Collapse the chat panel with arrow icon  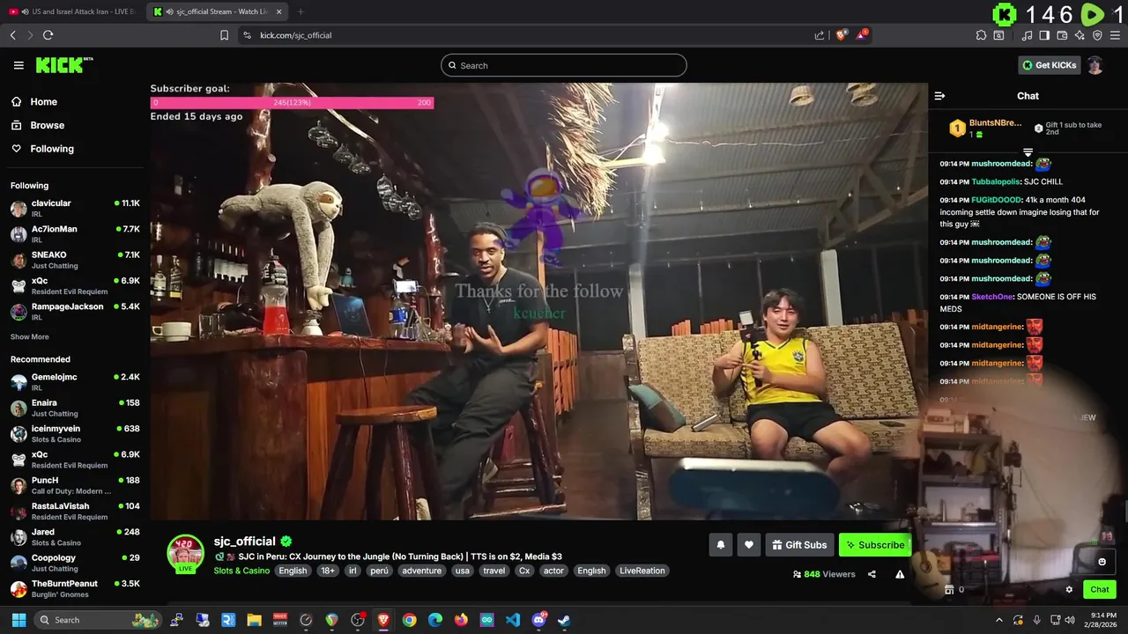tap(939, 96)
